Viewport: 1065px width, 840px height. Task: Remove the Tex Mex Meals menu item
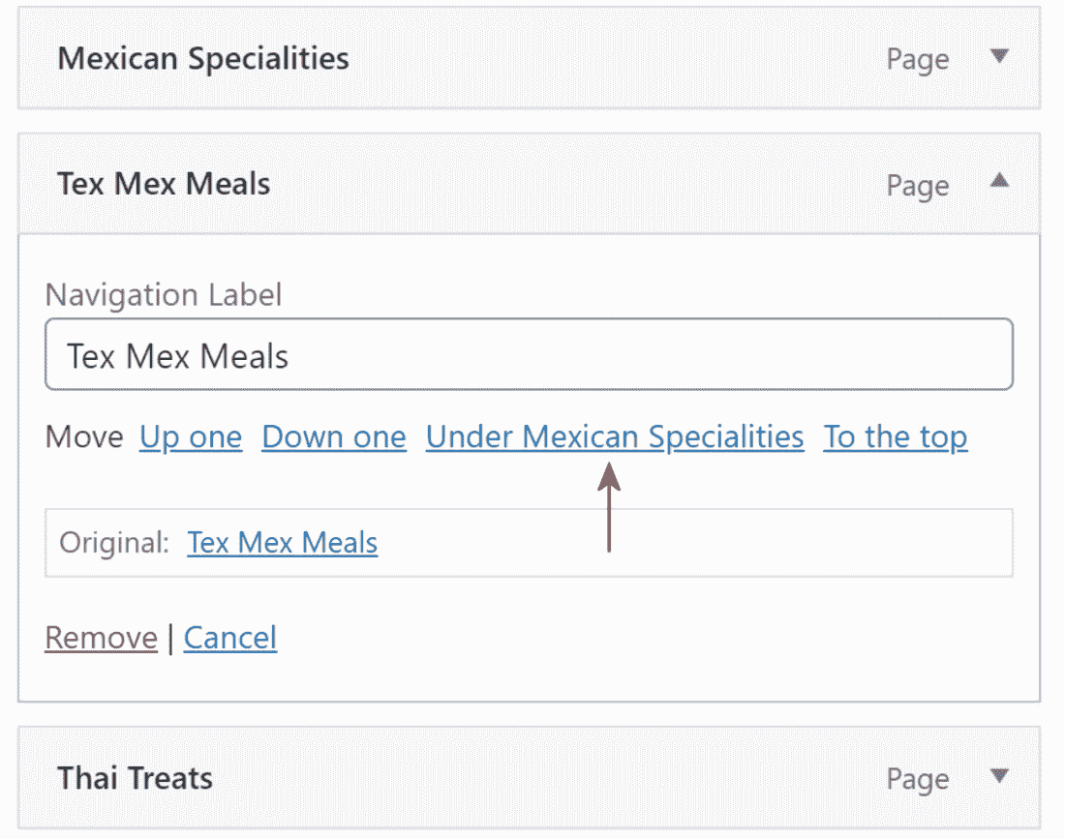pyautogui.click(x=101, y=638)
